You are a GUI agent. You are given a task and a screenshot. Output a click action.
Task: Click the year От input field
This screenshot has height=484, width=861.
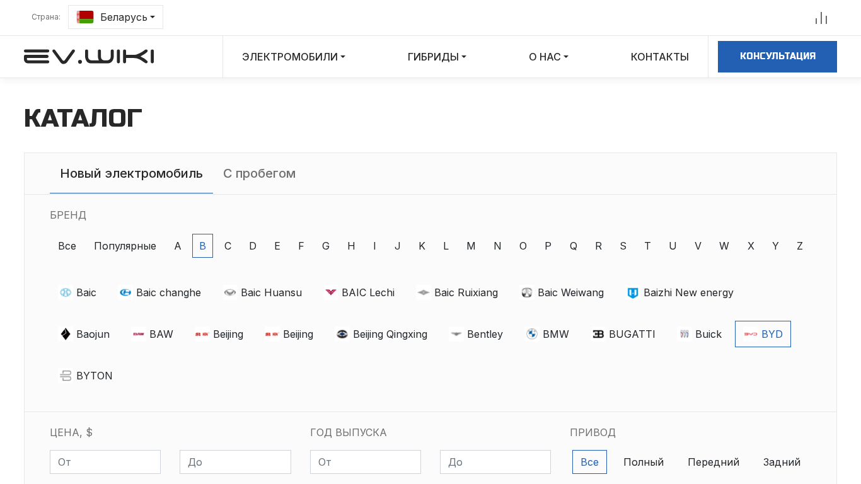[366, 462]
